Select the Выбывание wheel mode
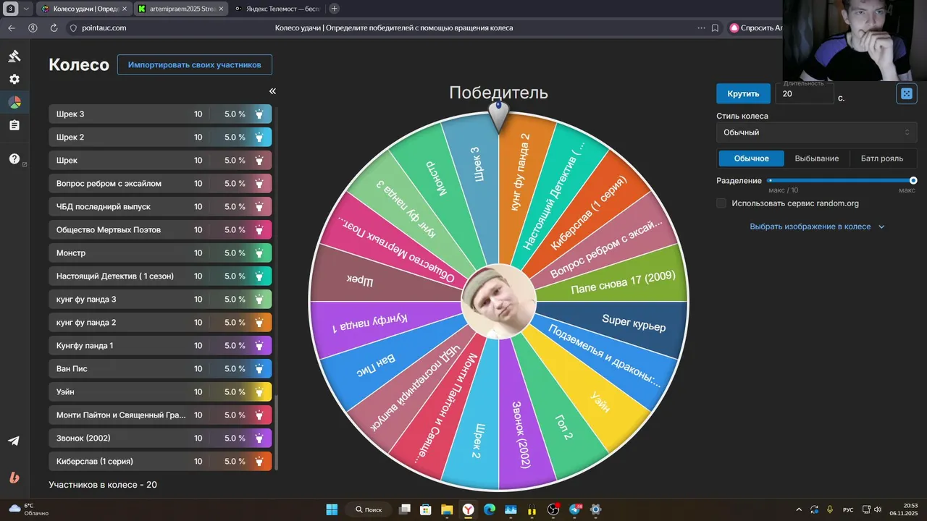 tap(817, 158)
